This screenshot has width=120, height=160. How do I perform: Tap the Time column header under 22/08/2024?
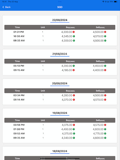(17, 27)
